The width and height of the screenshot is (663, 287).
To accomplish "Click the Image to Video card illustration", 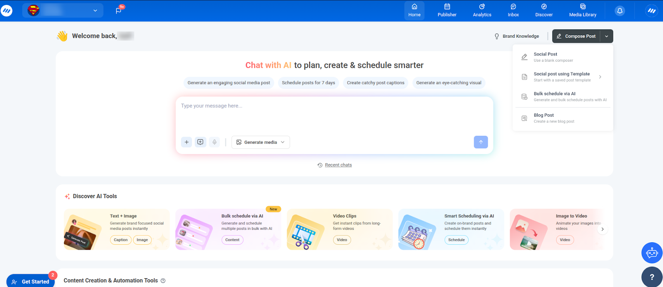I will point(528,233).
